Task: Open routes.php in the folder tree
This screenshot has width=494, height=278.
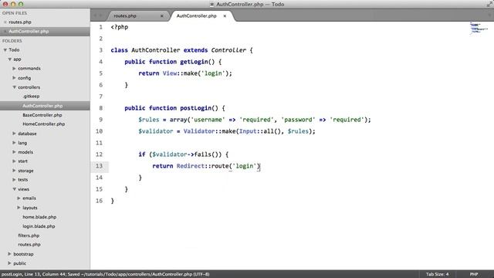Action: pyautogui.click(x=29, y=245)
